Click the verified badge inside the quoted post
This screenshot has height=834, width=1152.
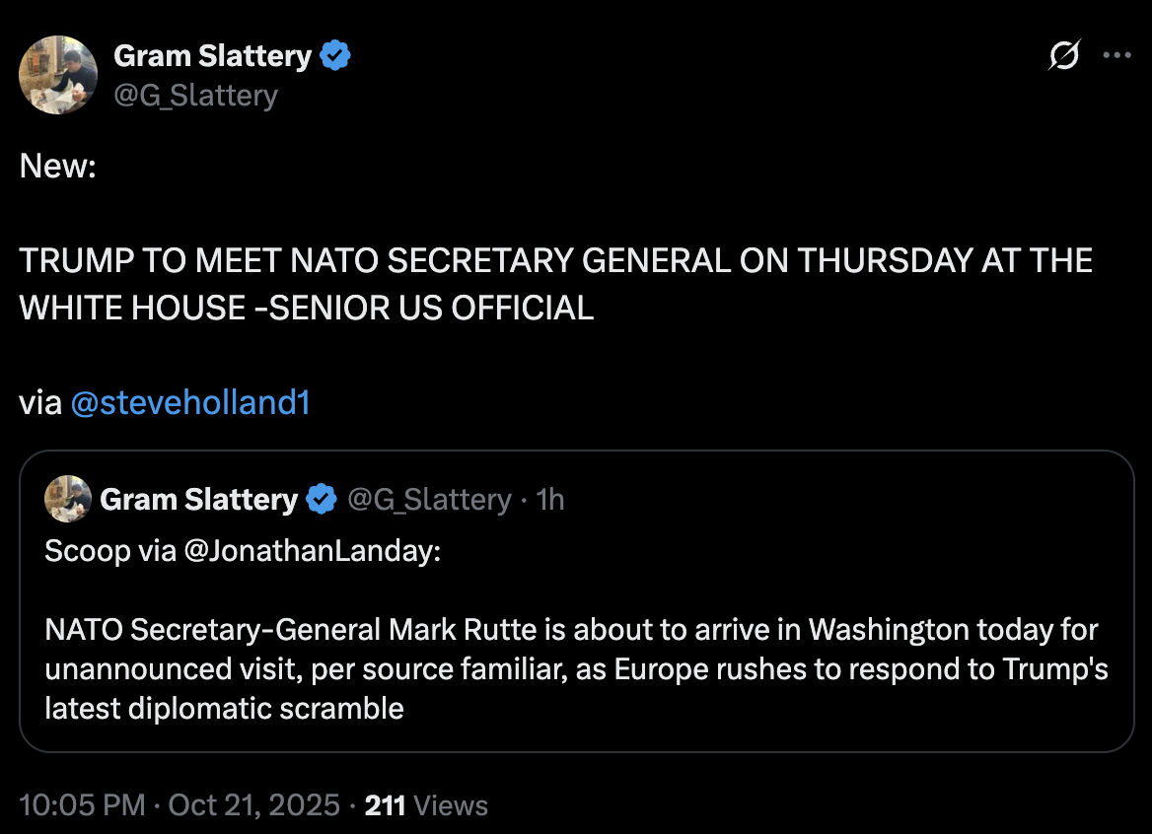click(321, 500)
